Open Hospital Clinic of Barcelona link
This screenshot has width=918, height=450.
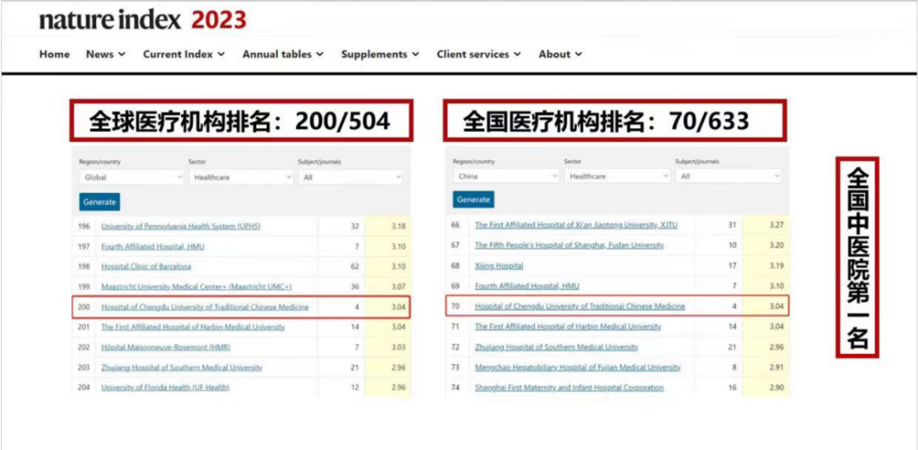tap(146, 266)
